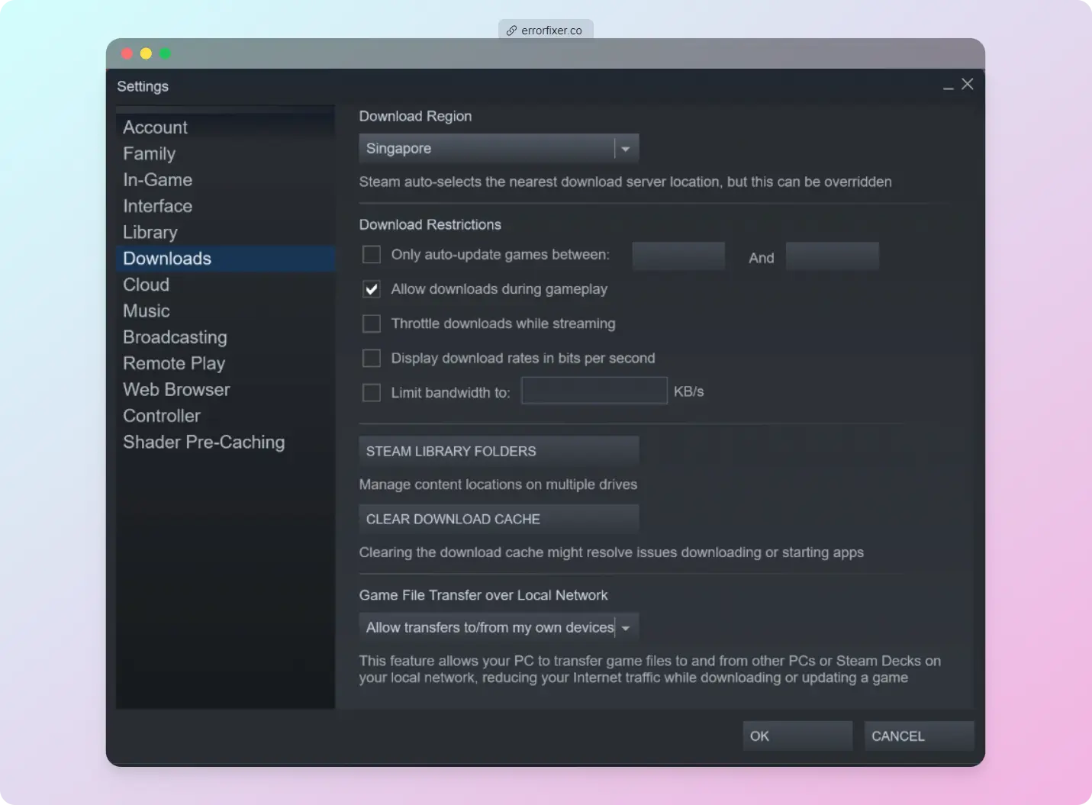Expand the Singapore region selector arrow

click(626, 148)
